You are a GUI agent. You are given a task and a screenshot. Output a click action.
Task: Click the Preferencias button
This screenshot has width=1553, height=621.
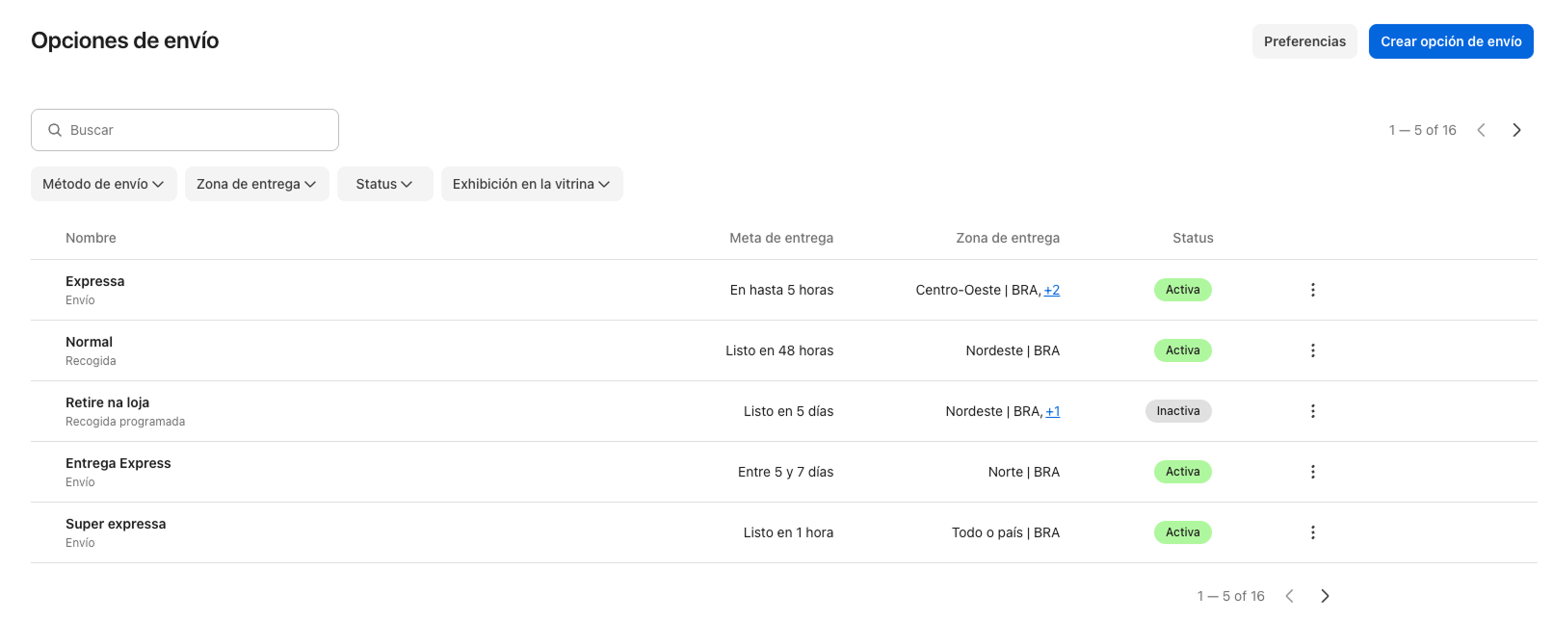tap(1304, 41)
